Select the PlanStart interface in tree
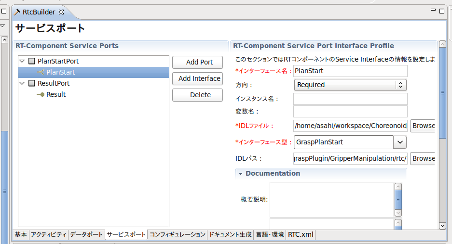452x244 pixels. pos(60,73)
